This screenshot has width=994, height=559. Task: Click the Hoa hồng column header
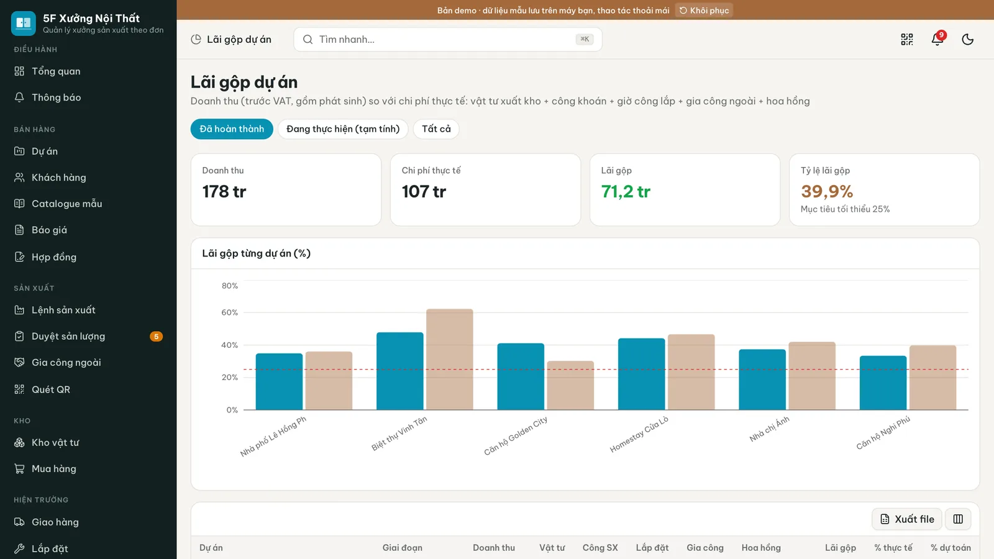761,548
